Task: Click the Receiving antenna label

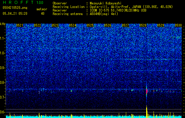Action: click(x=68, y=14)
